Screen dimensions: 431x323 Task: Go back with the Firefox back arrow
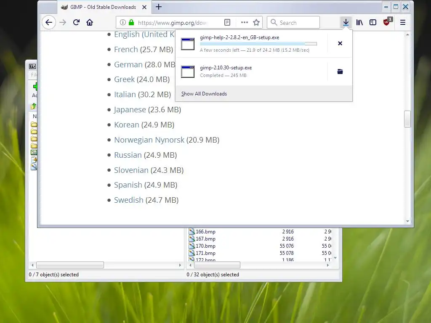click(x=49, y=23)
